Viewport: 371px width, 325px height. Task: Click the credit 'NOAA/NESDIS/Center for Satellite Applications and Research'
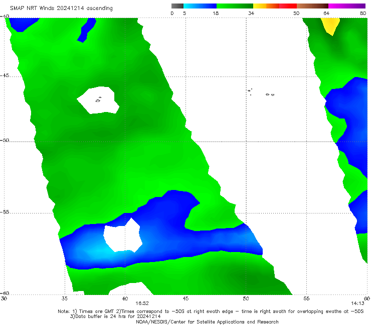(207, 321)
